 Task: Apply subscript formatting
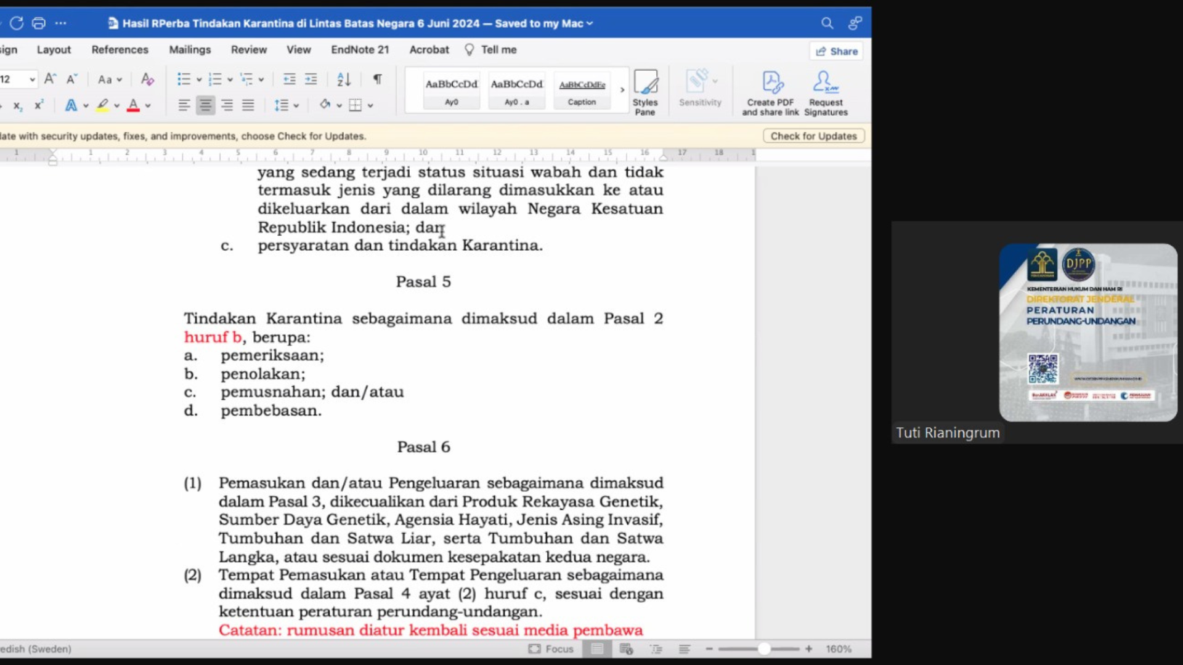click(x=18, y=105)
